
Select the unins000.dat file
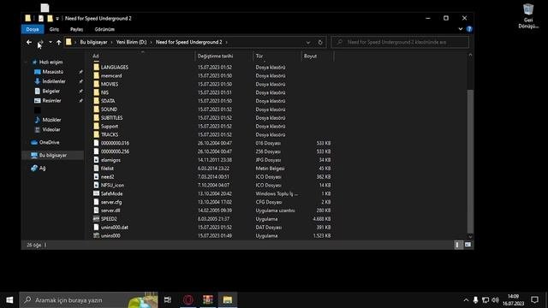[x=115, y=228]
